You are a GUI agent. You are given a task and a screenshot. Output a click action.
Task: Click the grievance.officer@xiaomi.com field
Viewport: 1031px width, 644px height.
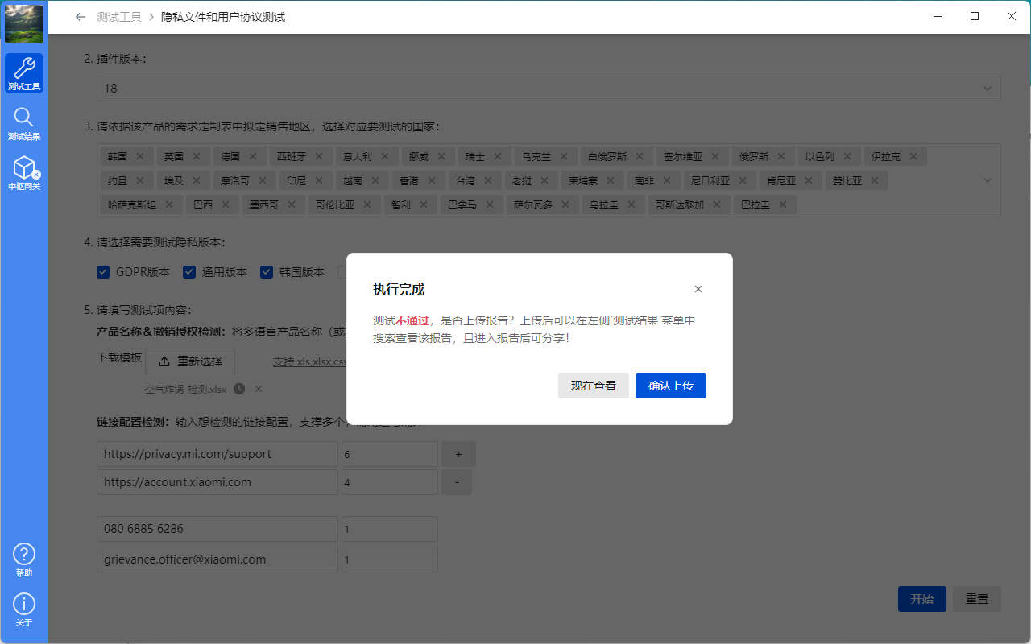click(x=217, y=559)
